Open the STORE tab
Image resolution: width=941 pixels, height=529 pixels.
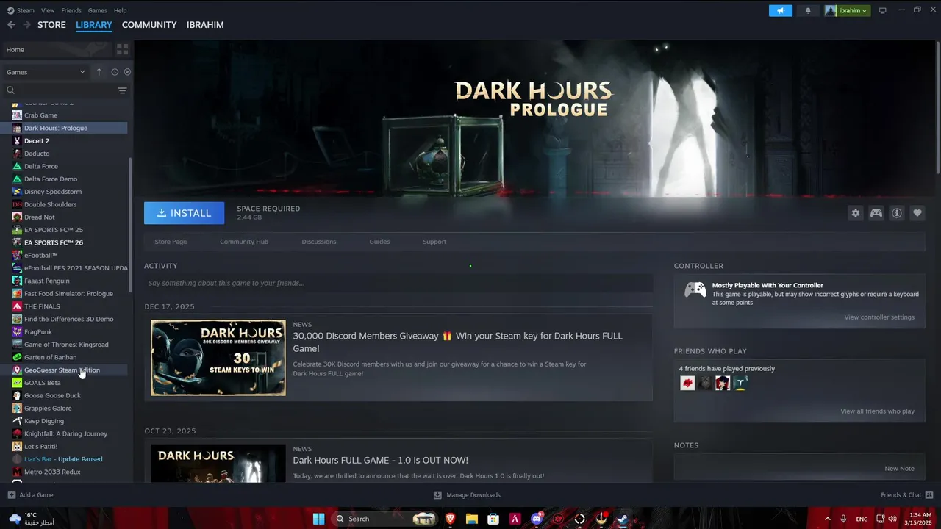coord(51,25)
